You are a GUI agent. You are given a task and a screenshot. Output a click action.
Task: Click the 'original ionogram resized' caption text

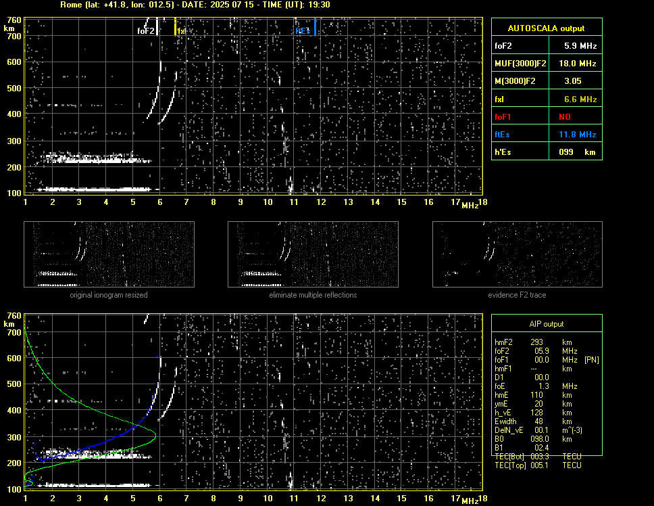[x=109, y=295]
